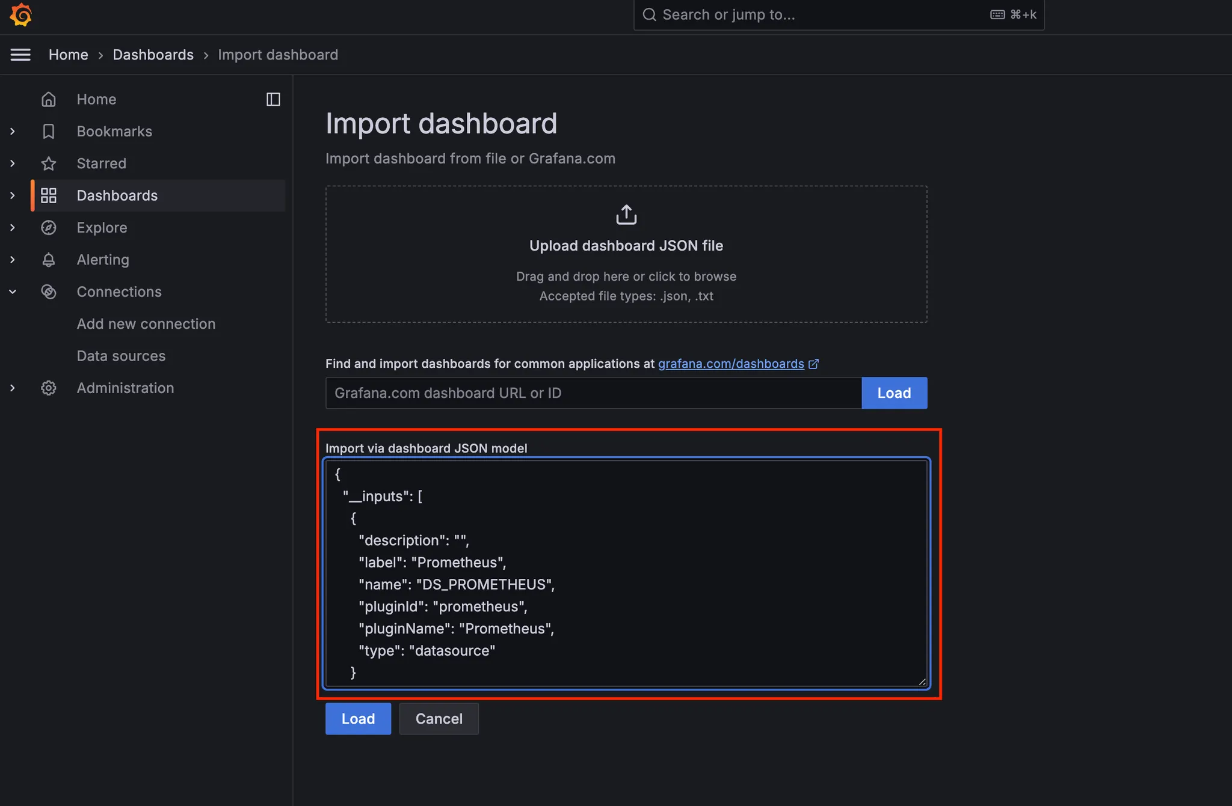Viewport: 1232px width, 806px height.
Task: Click the grafana.com/dashboards link
Action: [731, 364]
